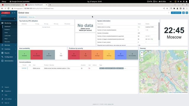Click the yellow Warning severity tile
Screen dimensions: 189x106
(x=109, y=55)
